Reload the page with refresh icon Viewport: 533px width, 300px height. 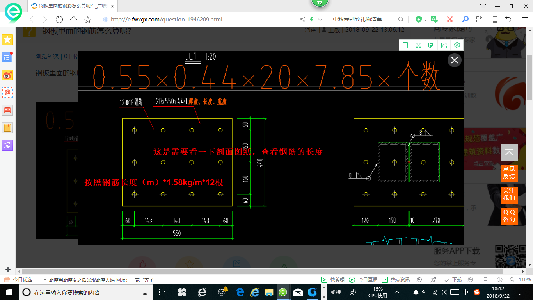click(59, 20)
